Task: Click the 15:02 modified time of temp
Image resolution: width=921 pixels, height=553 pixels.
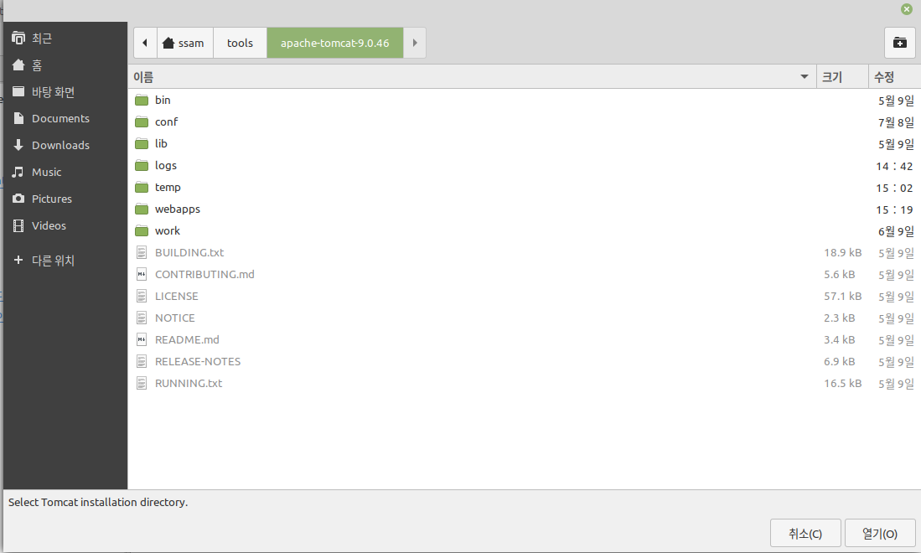Action: (x=894, y=188)
